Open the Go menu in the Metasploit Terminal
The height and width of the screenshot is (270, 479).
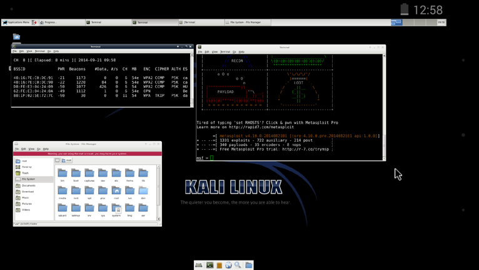point(234,52)
